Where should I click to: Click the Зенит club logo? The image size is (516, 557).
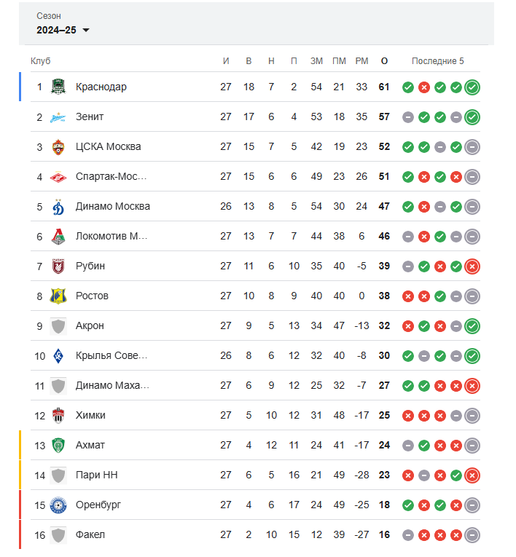point(58,117)
